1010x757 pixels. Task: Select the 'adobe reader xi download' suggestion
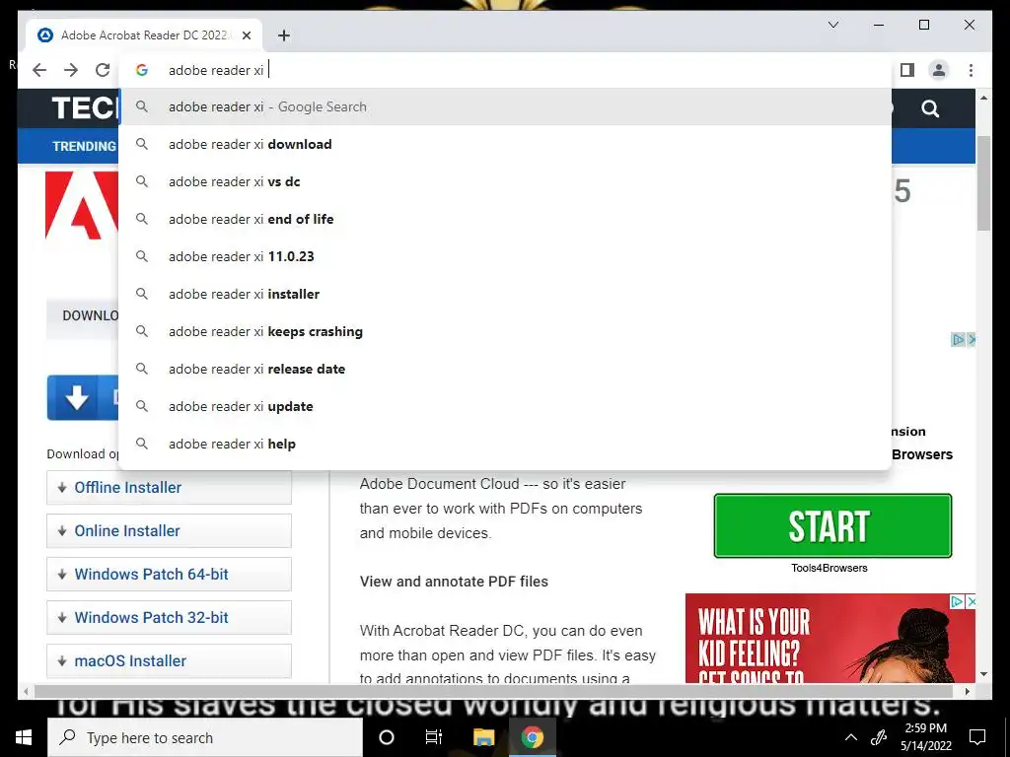tap(505, 144)
